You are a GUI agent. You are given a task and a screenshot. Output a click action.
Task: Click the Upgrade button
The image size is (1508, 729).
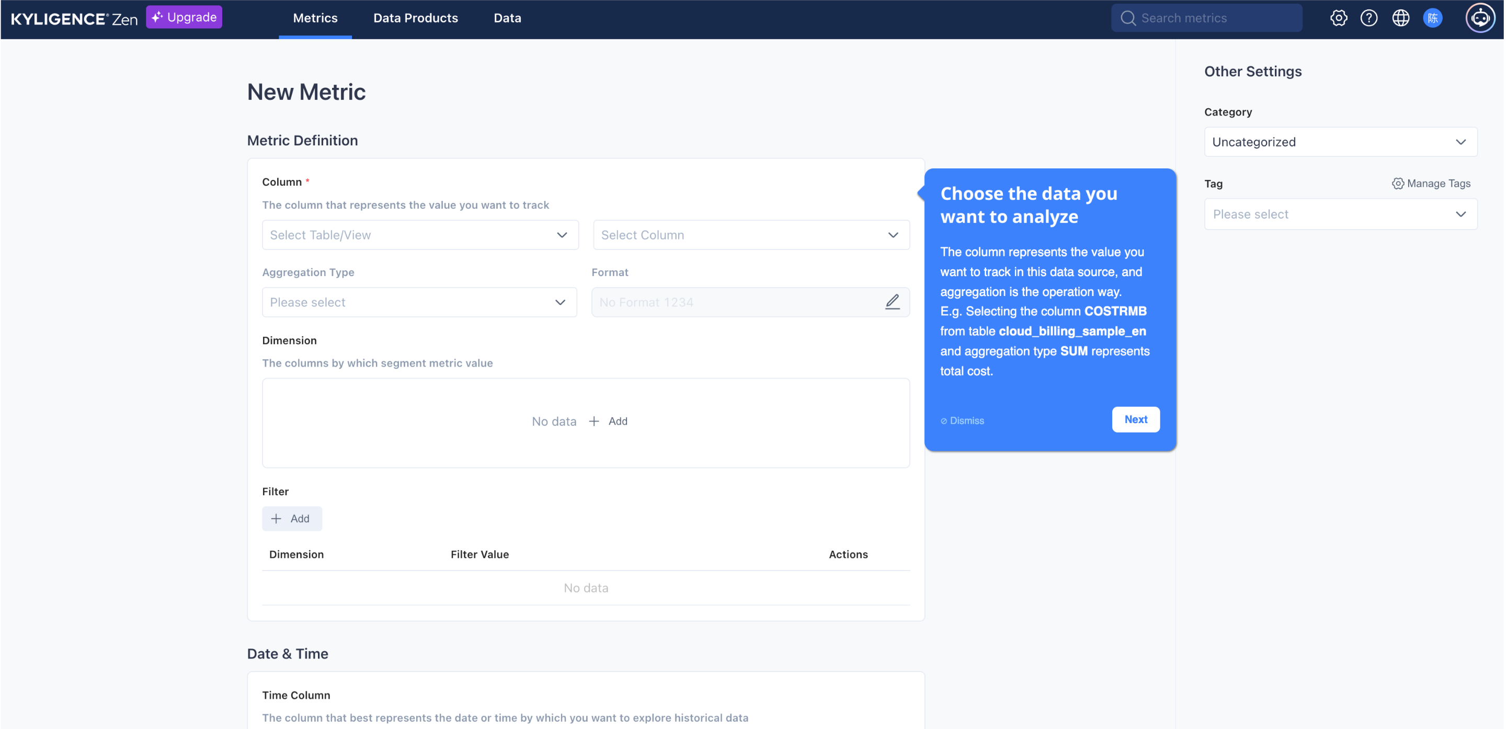pyautogui.click(x=184, y=17)
